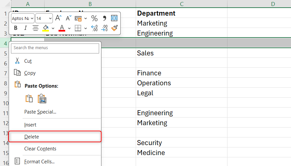291x166 pixels.
Task: Select Format Painter brush
Action: pyautogui.click(x=114, y=28)
